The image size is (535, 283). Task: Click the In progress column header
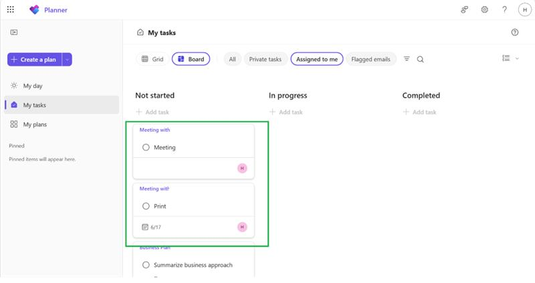pos(288,96)
